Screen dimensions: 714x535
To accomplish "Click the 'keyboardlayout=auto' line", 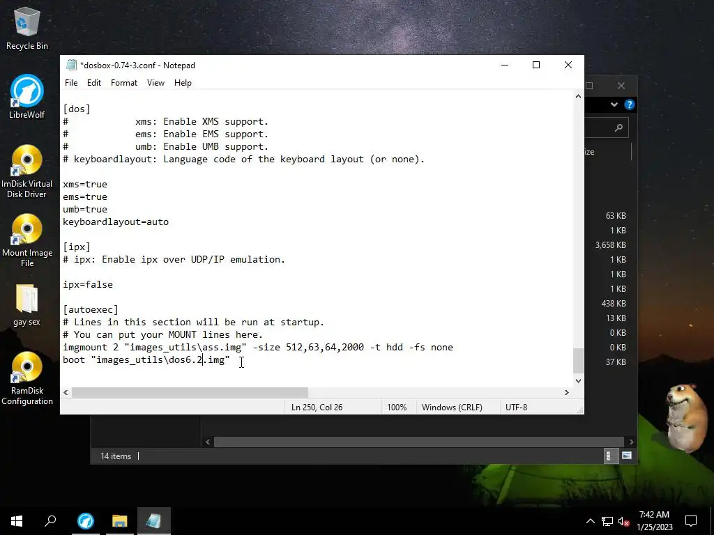I will 116,222.
